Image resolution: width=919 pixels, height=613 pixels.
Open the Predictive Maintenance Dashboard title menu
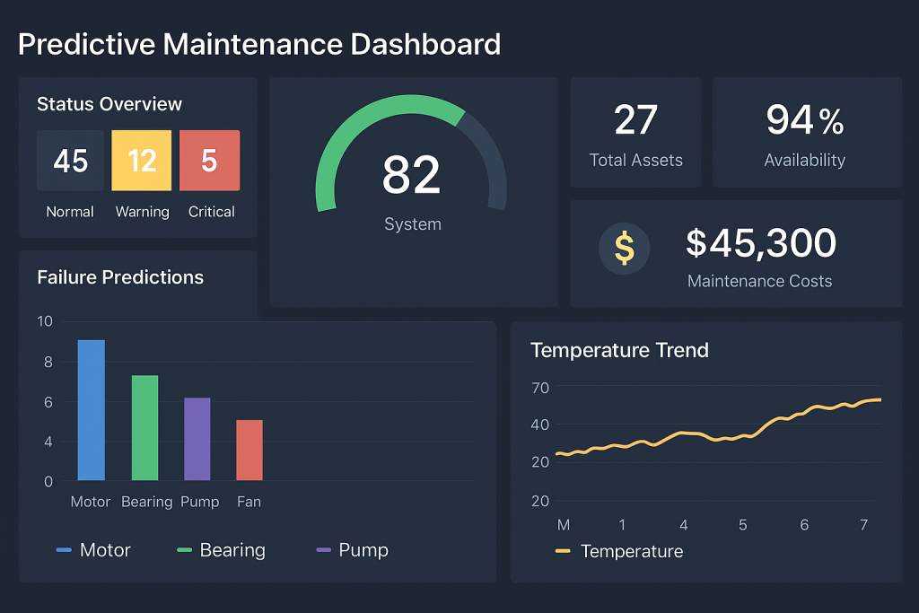tap(259, 44)
